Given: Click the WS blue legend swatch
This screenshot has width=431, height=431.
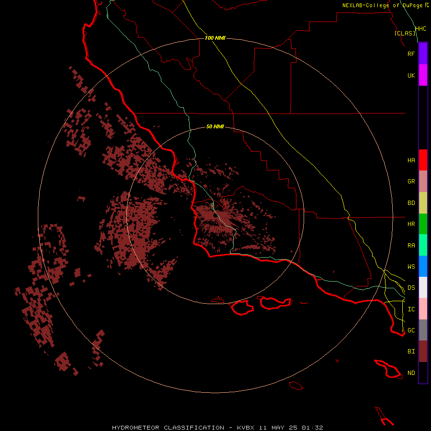Looking at the screenshot, I should point(423,266).
